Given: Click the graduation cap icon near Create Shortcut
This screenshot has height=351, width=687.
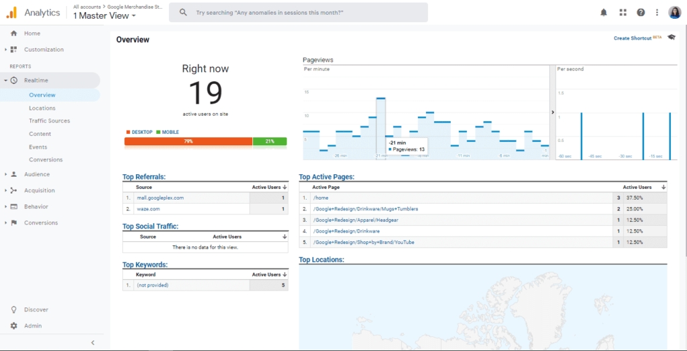Looking at the screenshot, I should (671, 38).
